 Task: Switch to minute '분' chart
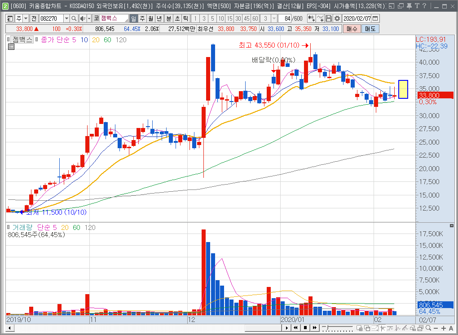(169, 19)
